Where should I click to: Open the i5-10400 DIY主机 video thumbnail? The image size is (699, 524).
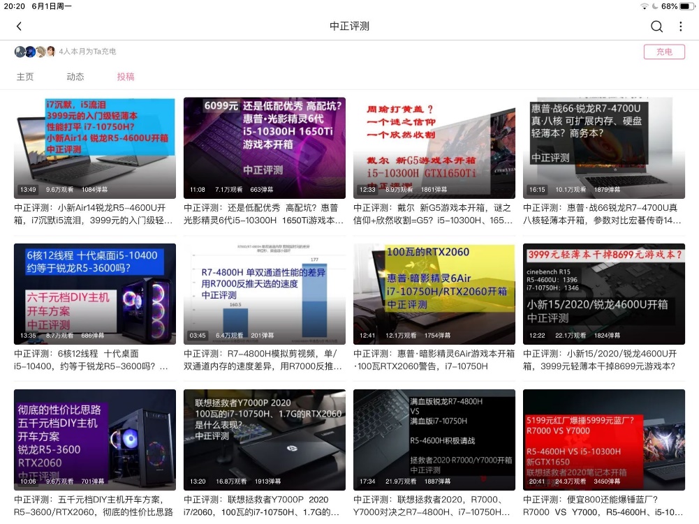click(x=95, y=294)
